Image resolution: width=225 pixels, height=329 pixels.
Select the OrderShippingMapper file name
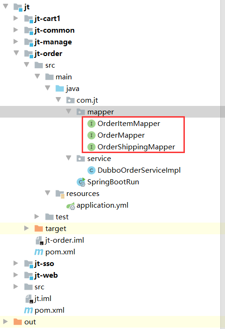(x=136, y=147)
